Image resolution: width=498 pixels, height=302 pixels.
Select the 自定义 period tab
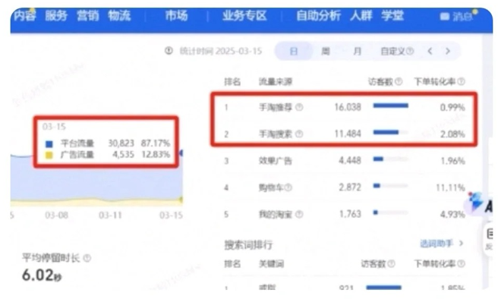coord(397,51)
